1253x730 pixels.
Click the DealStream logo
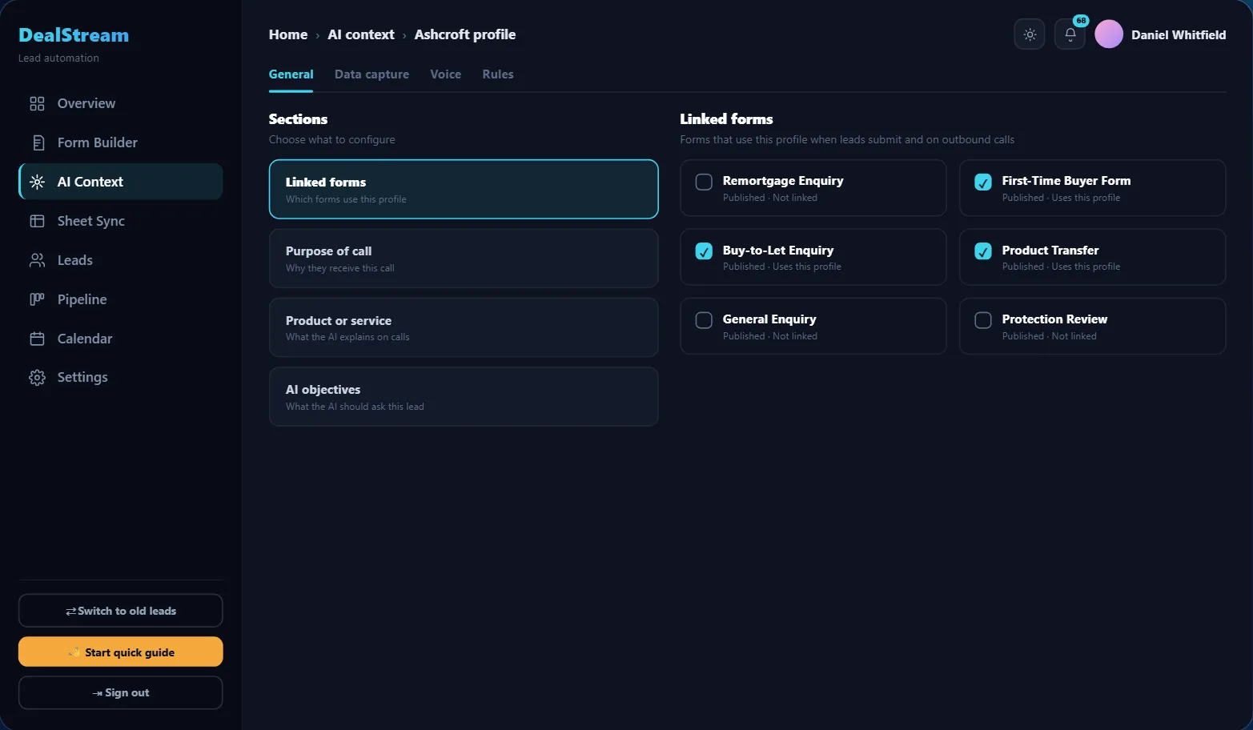click(74, 35)
